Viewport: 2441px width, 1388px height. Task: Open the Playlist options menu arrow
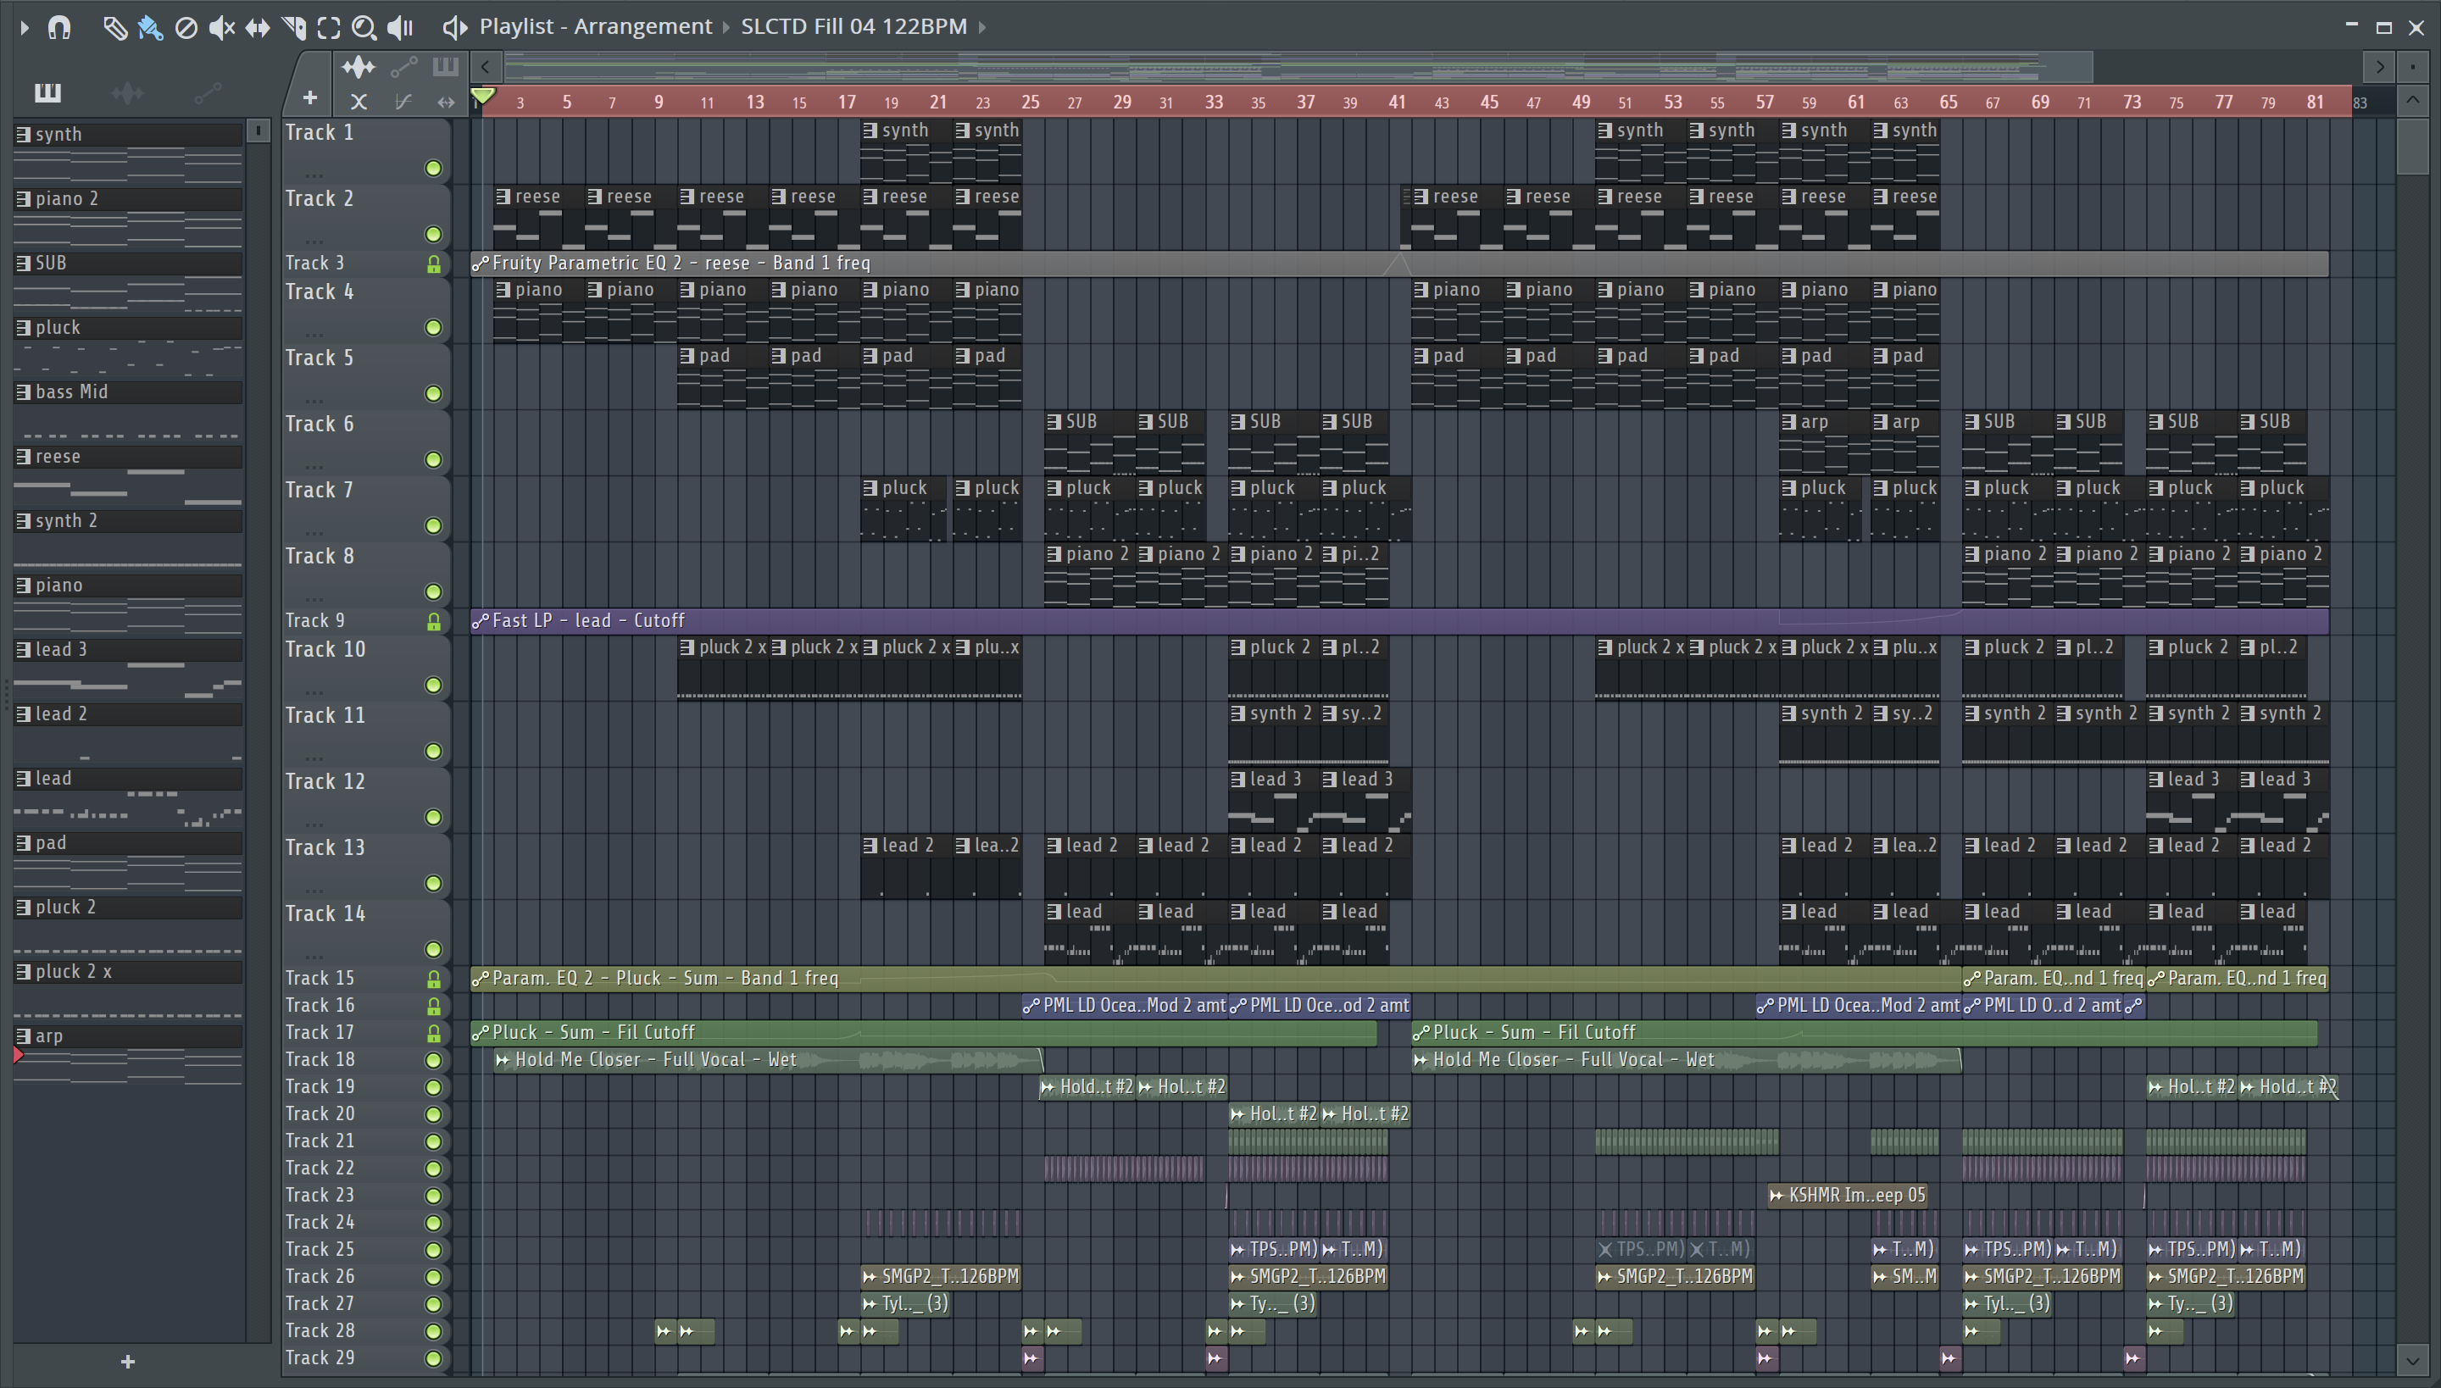[x=25, y=27]
